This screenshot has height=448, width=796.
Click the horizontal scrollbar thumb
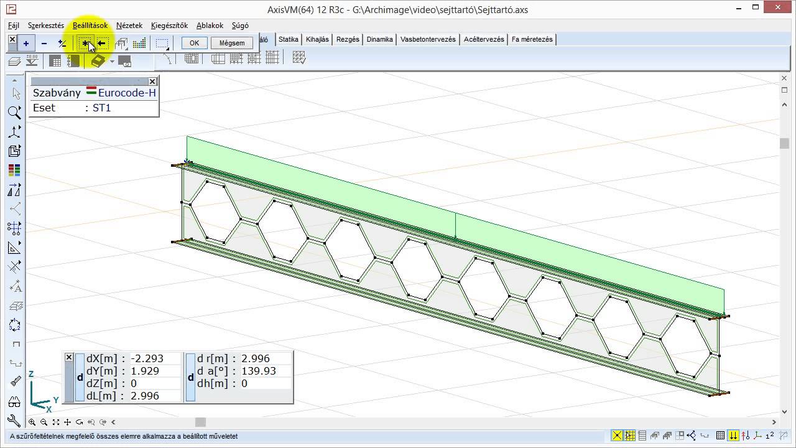pos(200,422)
